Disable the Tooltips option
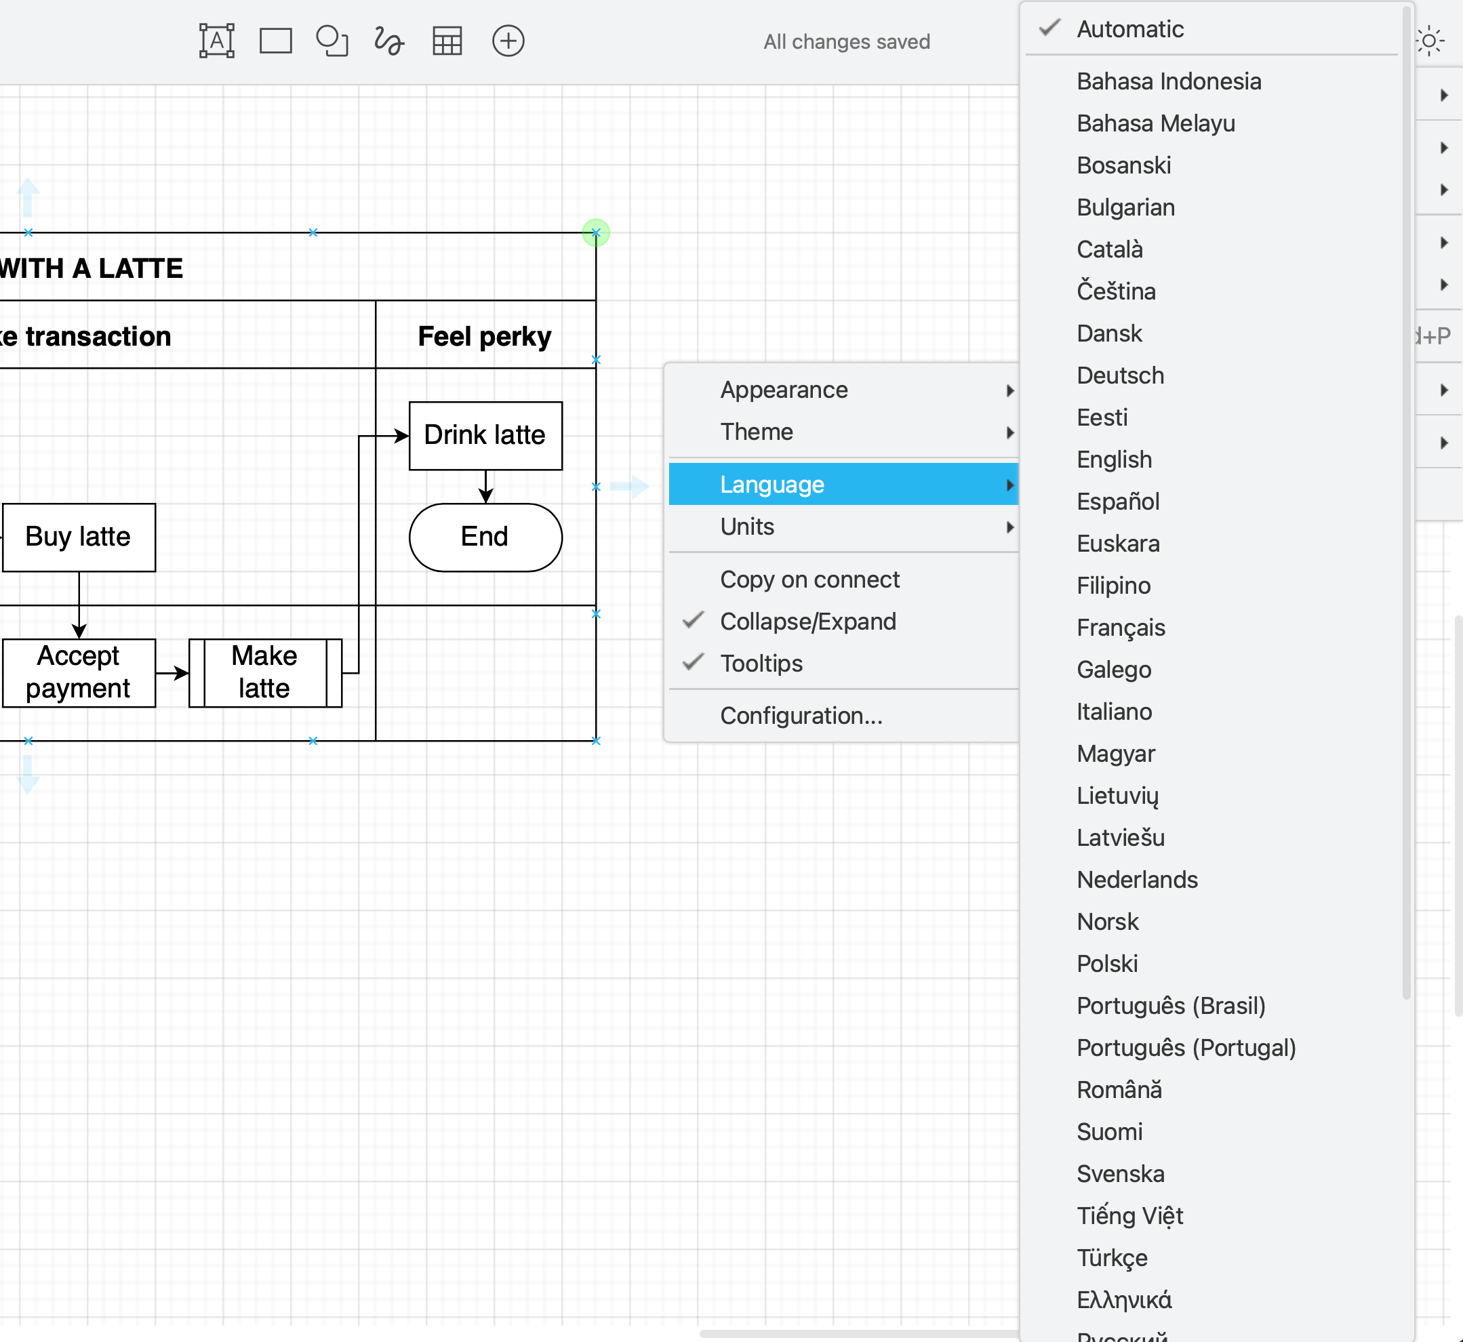 [761, 664]
